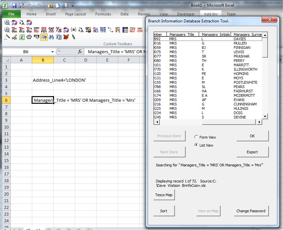
Task: Select cell B3 containing Address_Line4='LONDON'
Action: coord(43,80)
